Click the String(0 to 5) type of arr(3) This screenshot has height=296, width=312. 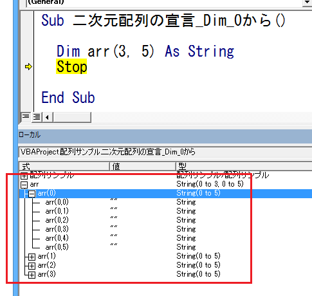click(198, 274)
